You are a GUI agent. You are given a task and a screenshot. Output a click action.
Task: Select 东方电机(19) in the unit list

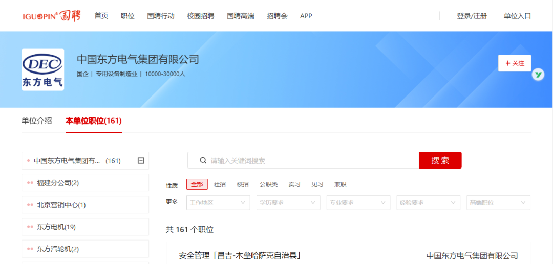coord(85,227)
